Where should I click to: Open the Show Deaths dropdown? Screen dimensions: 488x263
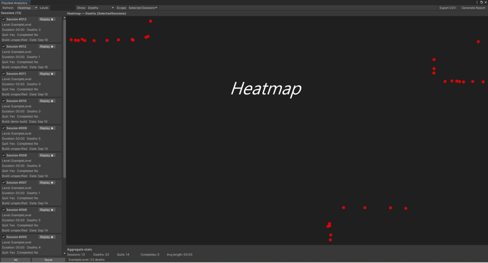[x=101, y=8]
